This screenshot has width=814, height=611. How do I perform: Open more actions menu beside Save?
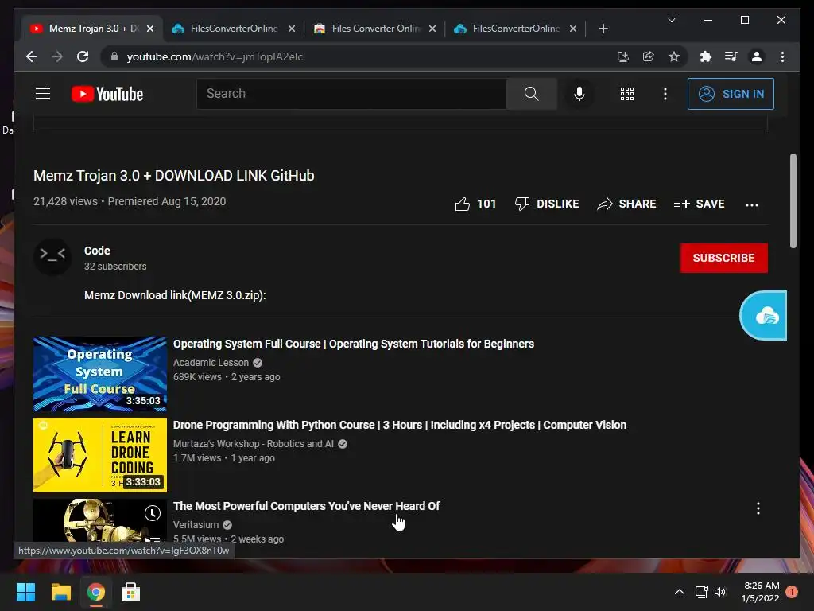[x=751, y=204]
